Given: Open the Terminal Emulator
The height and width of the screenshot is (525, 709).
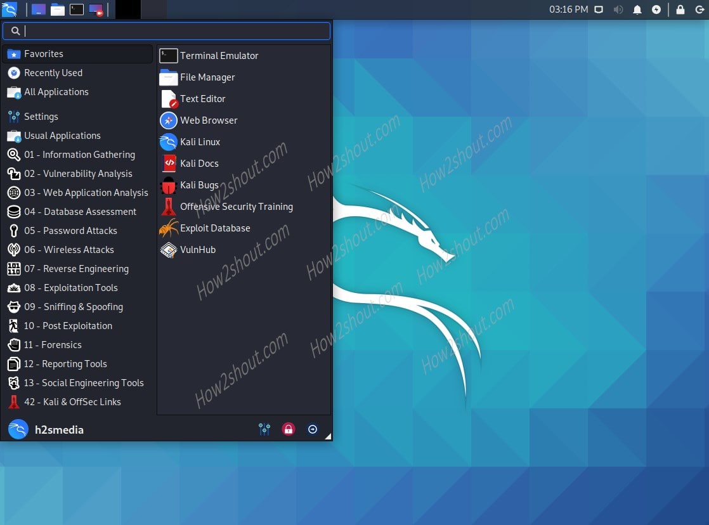Looking at the screenshot, I should tap(218, 55).
